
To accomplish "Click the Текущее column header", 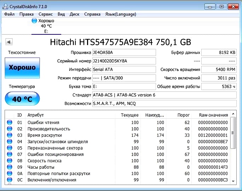I will (x=128, y=115).
